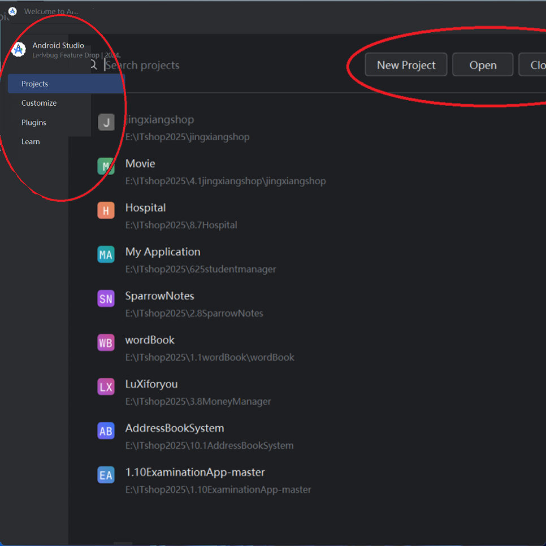546x546 pixels.
Task: Click path E:\ITshop2025\8.7Hospital
Action: pyautogui.click(x=181, y=226)
